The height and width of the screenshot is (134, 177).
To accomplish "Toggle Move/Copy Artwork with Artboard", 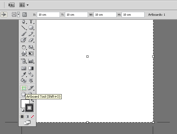I will 4,14.
